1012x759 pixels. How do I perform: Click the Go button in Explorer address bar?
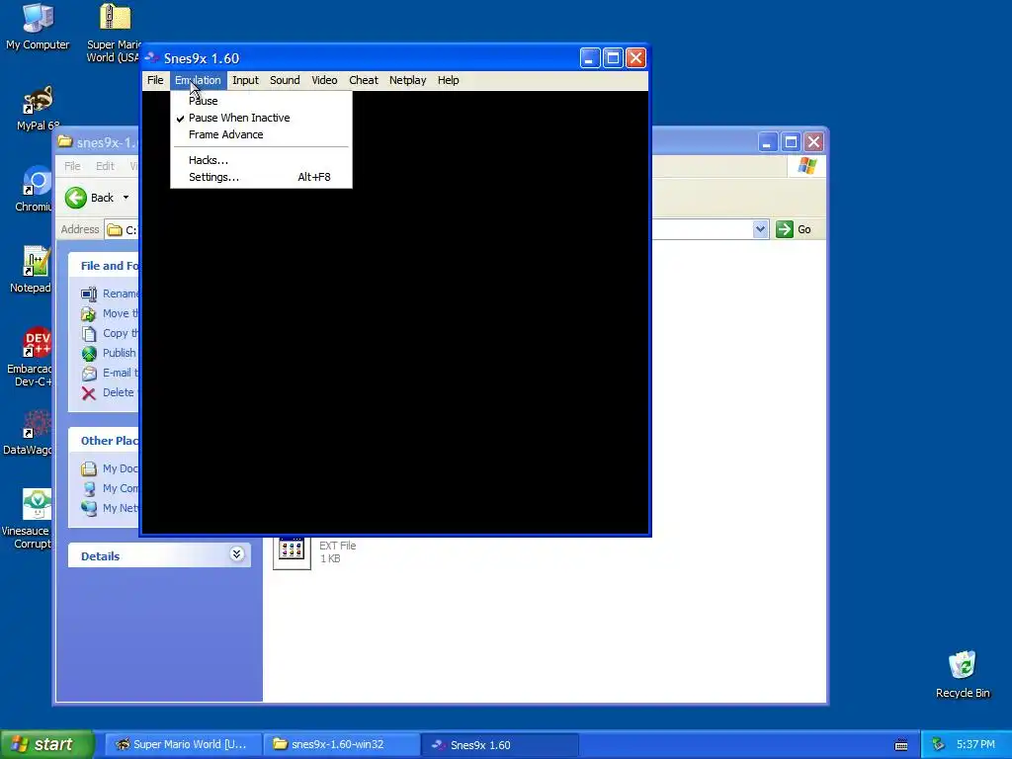(x=794, y=229)
